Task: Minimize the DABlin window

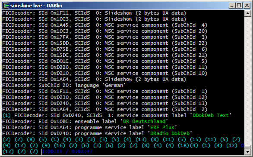Action: [232, 6]
